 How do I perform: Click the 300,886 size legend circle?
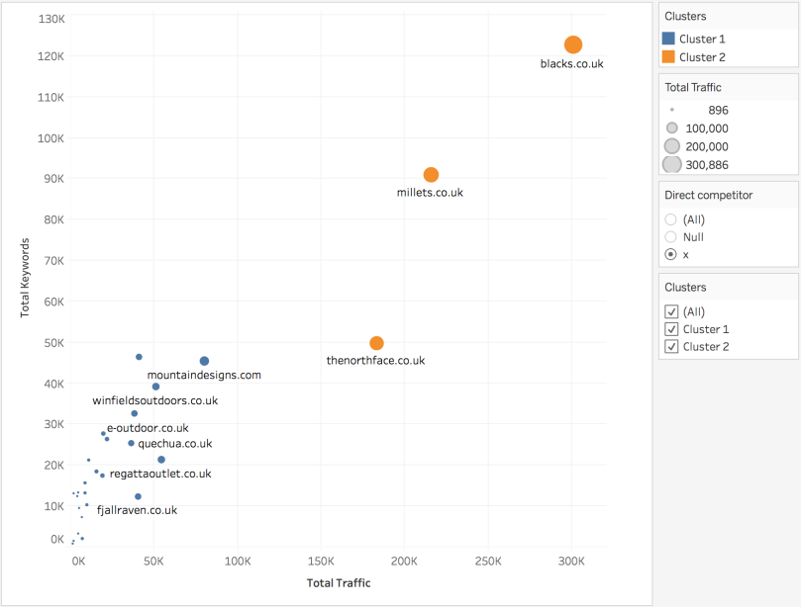coord(671,164)
